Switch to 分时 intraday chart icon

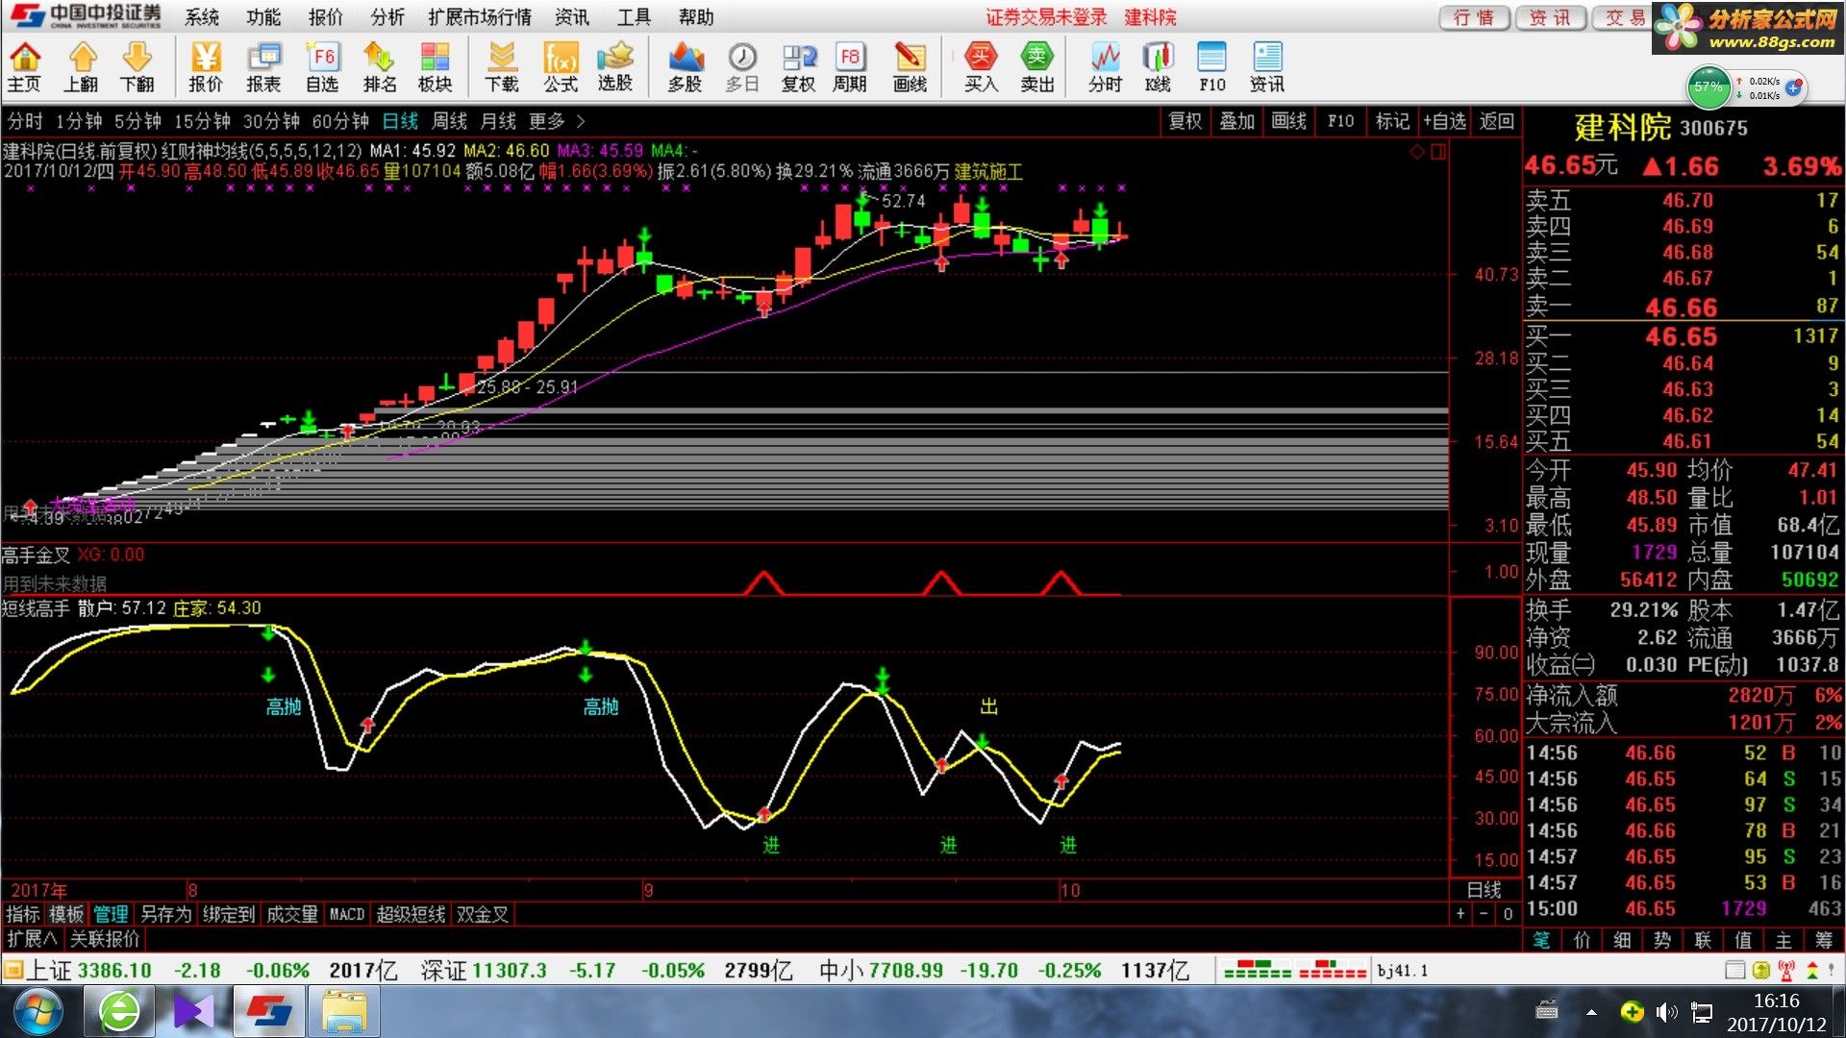click(x=1105, y=67)
